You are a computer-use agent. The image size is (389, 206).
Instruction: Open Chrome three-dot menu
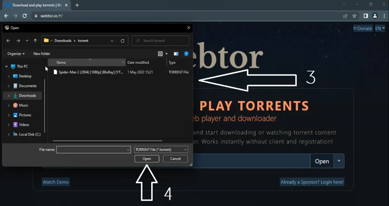click(384, 16)
